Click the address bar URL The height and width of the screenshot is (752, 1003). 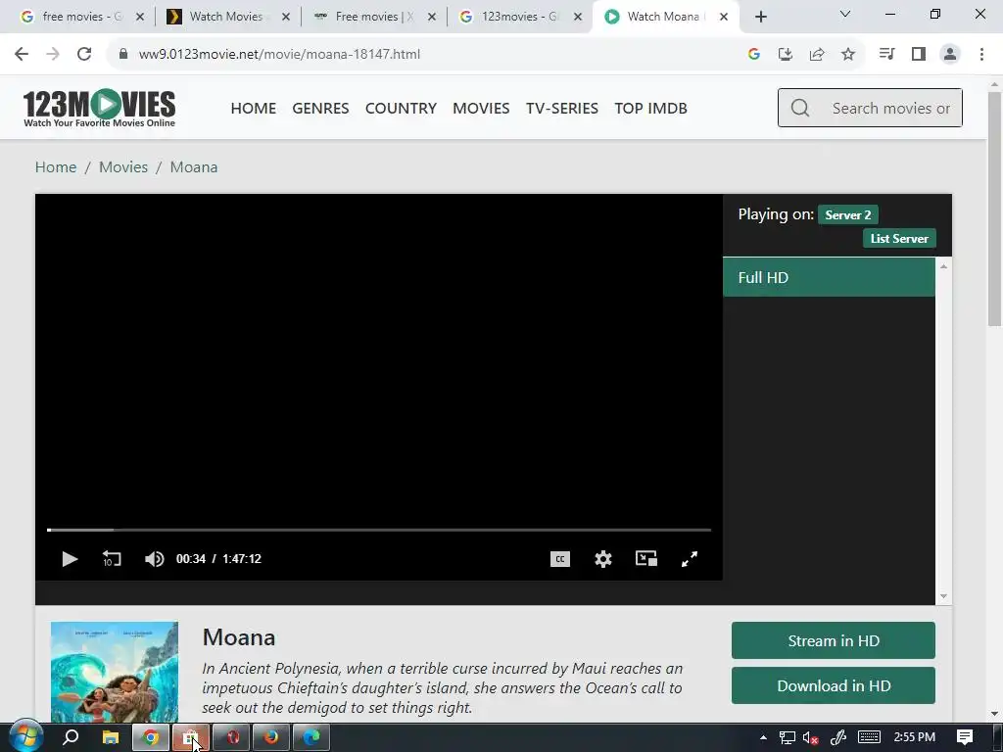(x=279, y=55)
